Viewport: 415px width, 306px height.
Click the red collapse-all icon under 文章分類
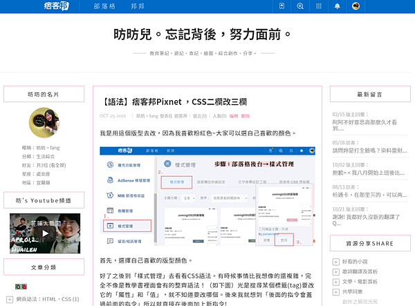coord(24,287)
